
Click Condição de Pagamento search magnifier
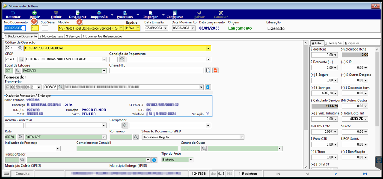point(122,59)
